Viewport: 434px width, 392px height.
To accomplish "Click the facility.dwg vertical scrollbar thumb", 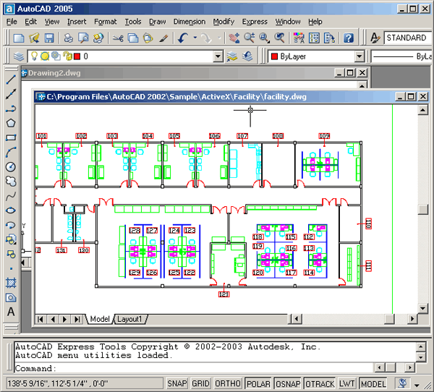I will [423, 209].
